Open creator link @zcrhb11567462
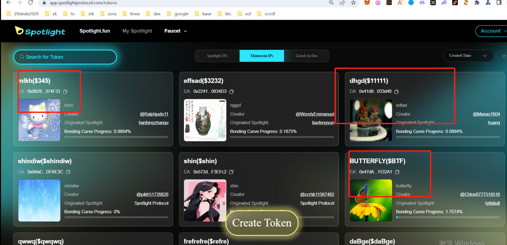 317,194
